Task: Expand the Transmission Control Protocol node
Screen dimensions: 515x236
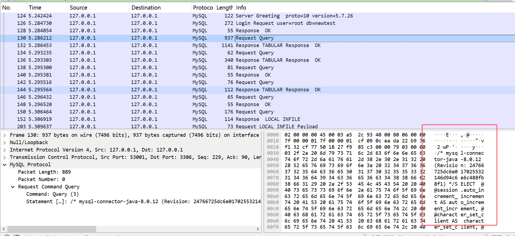Action: coord(5,157)
